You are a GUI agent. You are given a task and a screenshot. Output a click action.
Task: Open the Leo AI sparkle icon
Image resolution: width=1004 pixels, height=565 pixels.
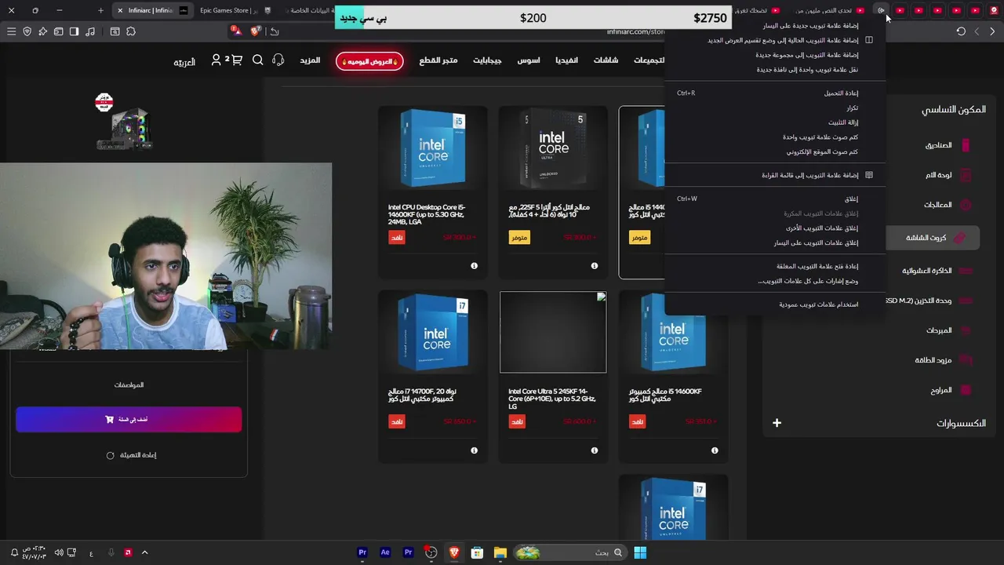(43, 31)
